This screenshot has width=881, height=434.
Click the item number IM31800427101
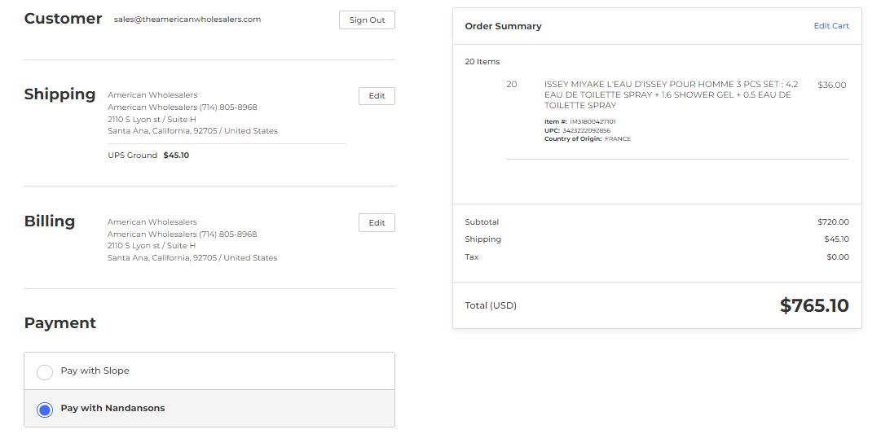(x=592, y=122)
